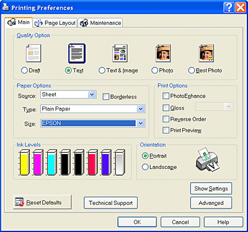This screenshot has width=248, height=232.
Task: Click the Reset Defaults button
Action: tap(42, 202)
